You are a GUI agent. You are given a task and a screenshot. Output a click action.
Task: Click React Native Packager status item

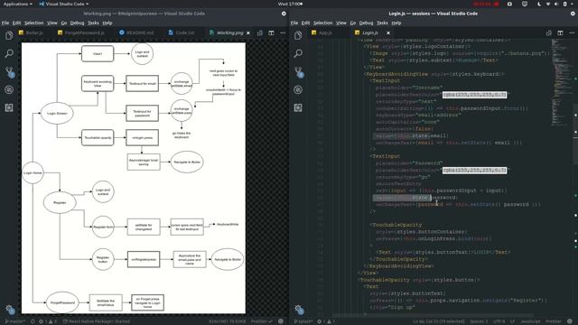97,321
